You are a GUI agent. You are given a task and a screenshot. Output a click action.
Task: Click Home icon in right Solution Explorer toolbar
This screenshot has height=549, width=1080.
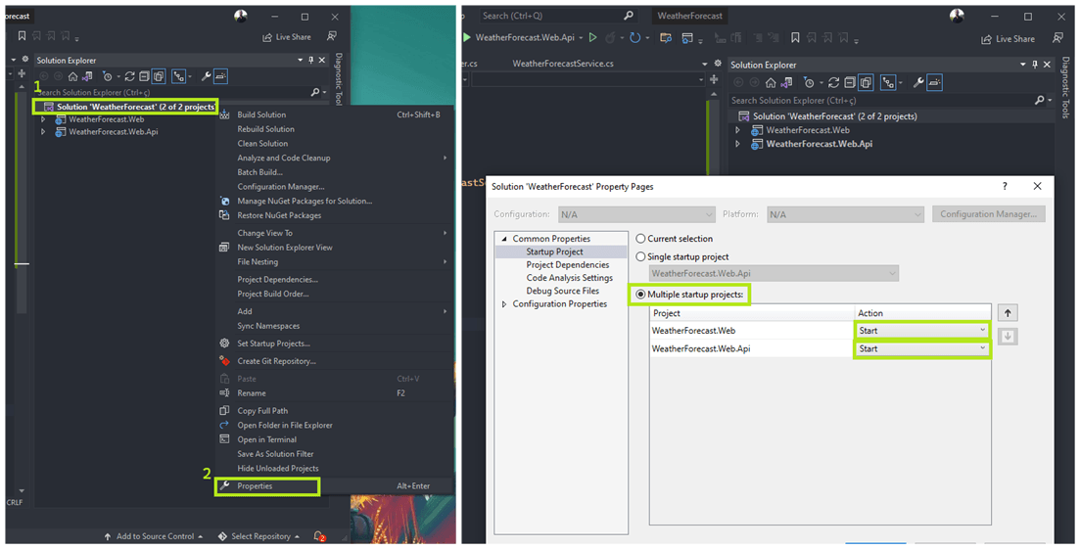pyautogui.click(x=771, y=82)
